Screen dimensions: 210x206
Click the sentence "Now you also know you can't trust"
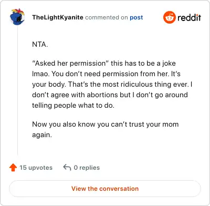pos(106,125)
